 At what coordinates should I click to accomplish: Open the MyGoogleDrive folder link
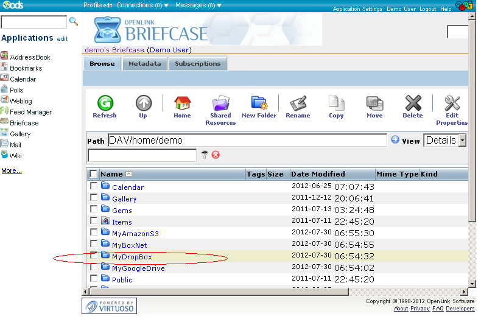coord(138,268)
